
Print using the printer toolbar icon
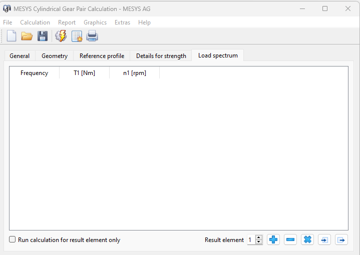(92, 36)
